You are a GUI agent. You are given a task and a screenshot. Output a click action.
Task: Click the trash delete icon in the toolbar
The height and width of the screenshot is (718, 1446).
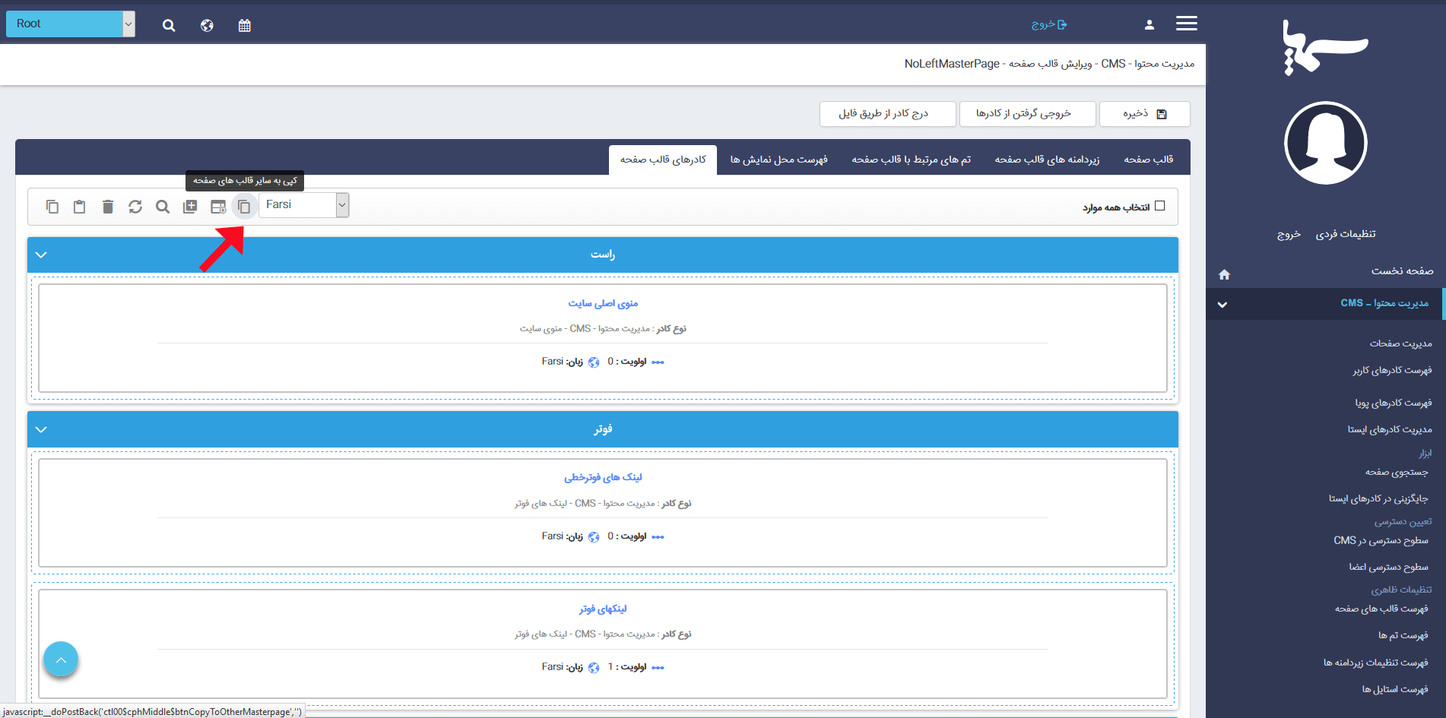point(107,207)
